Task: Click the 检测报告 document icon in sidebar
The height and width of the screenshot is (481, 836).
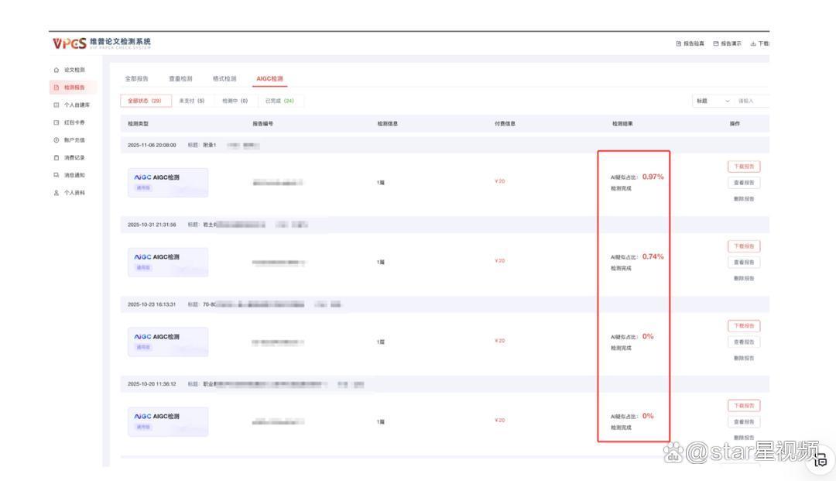Action: tap(56, 88)
